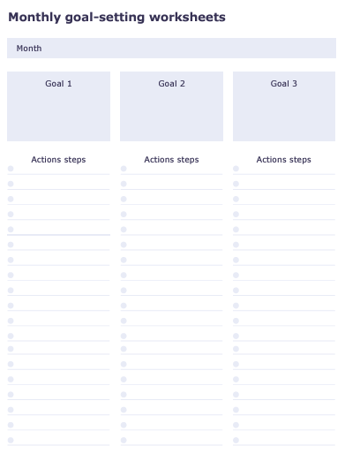The height and width of the screenshot is (461, 345).
Task: Click the Month input field
Action: [x=171, y=48]
